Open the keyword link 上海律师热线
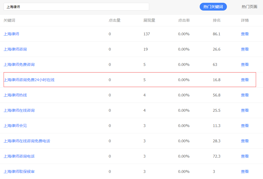The height and width of the screenshot is (179, 263). (x=15, y=95)
